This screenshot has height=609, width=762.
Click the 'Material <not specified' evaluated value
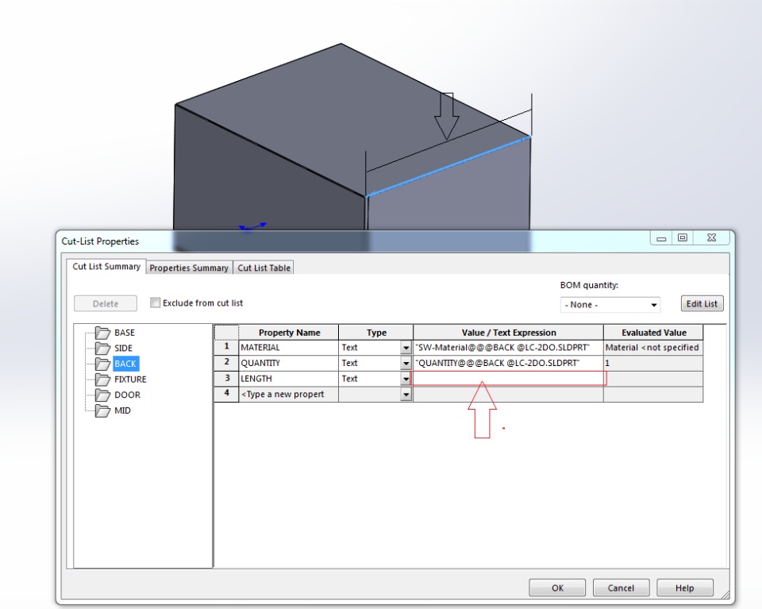pyautogui.click(x=653, y=348)
